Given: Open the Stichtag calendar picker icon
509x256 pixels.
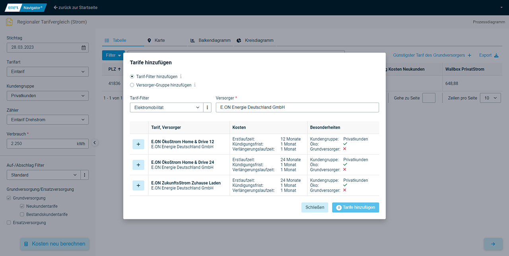Looking at the screenshot, I should pos(84,48).
